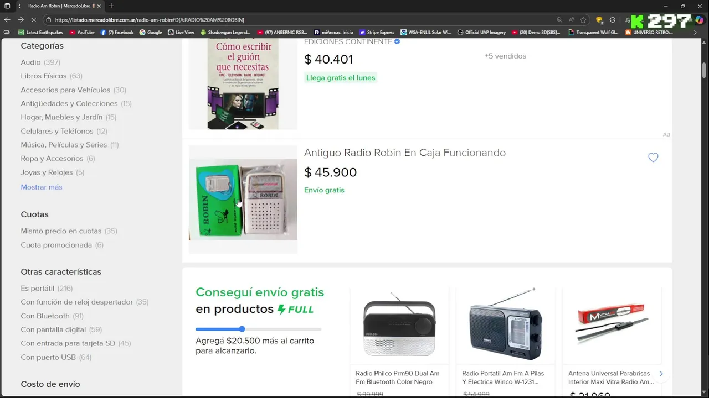This screenshot has width=709, height=398.
Task: Activate read aloud in address bar
Action: click(572, 20)
